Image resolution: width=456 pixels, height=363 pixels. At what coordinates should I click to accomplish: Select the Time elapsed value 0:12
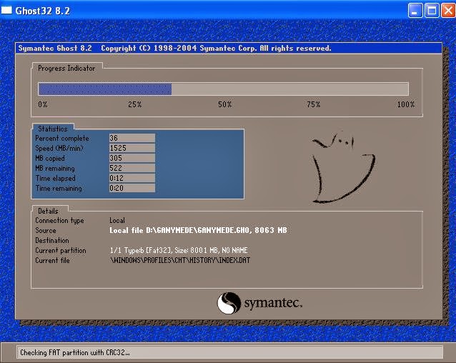click(132, 178)
